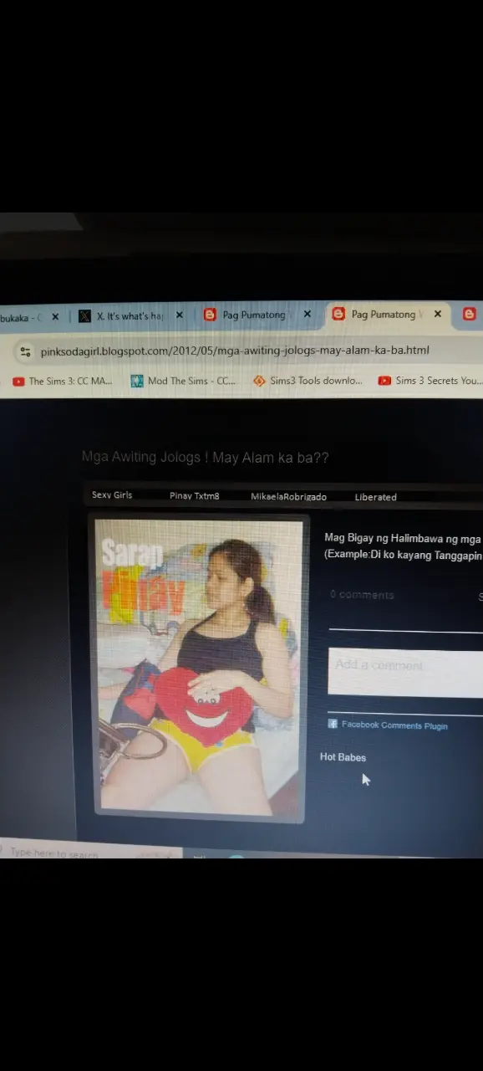Click the Blogger icon on first Pag Pumatong tab

210,315
